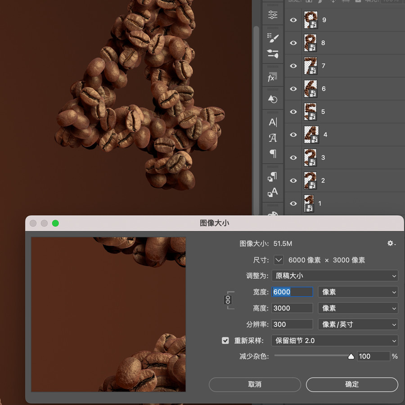The height and width of the screenshot is (405, 405).
Task: Click the "51.5M" image size value
Action: (283, 243)
